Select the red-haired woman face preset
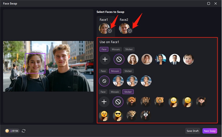 point(133,59)
